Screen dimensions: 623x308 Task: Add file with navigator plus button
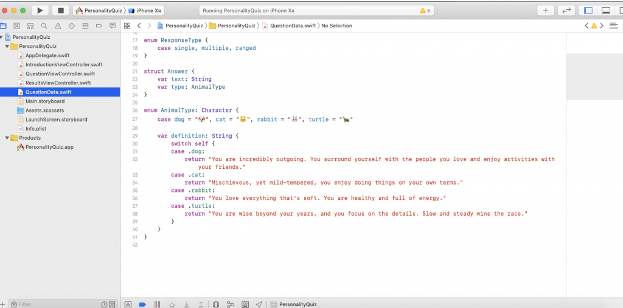3,304
